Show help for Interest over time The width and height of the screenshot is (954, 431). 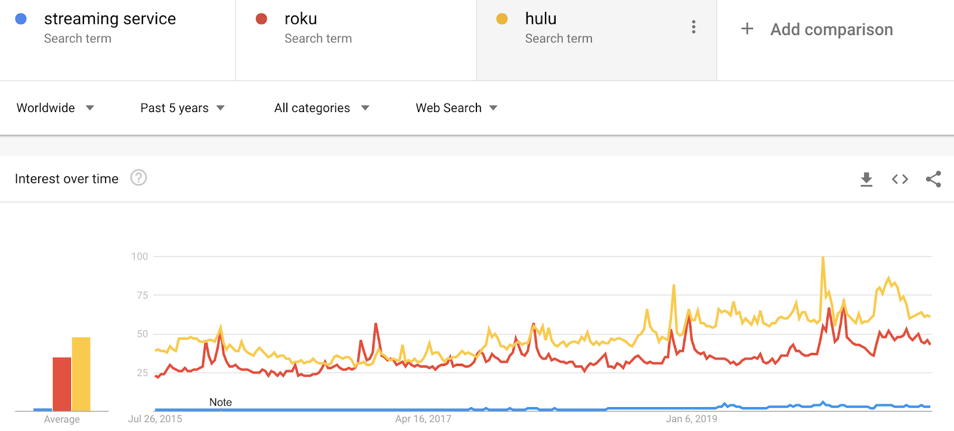(x=138, y=178)
